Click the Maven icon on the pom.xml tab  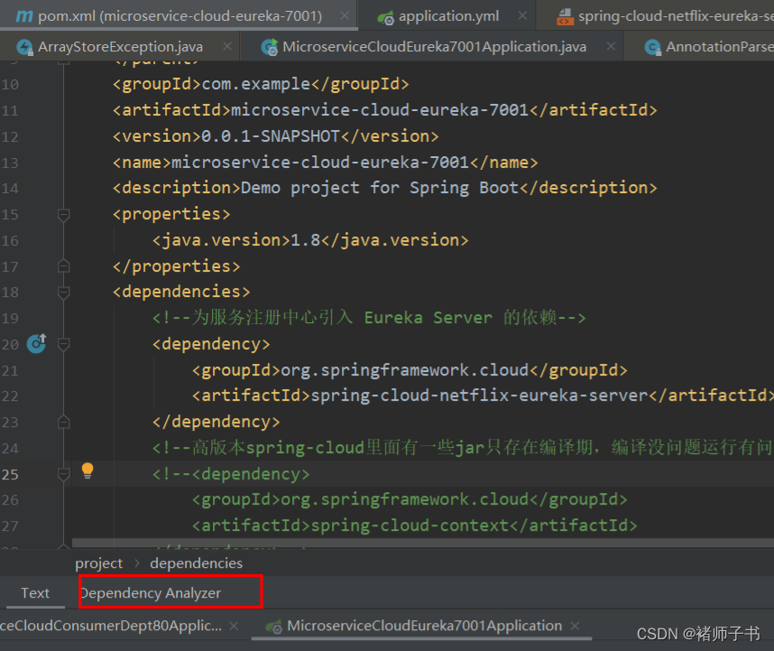pos(23,16)
